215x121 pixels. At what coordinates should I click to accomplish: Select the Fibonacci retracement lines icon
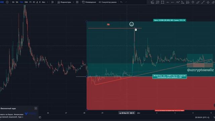[x=158, y=2]
